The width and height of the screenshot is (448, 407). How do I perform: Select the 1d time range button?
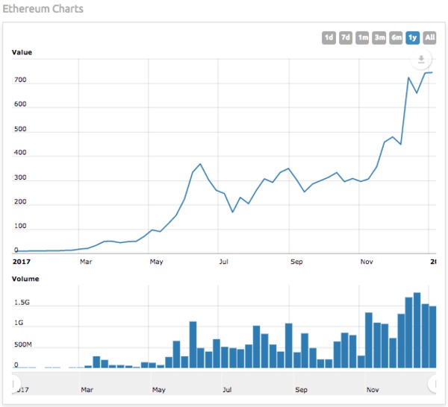click(329, 38)
